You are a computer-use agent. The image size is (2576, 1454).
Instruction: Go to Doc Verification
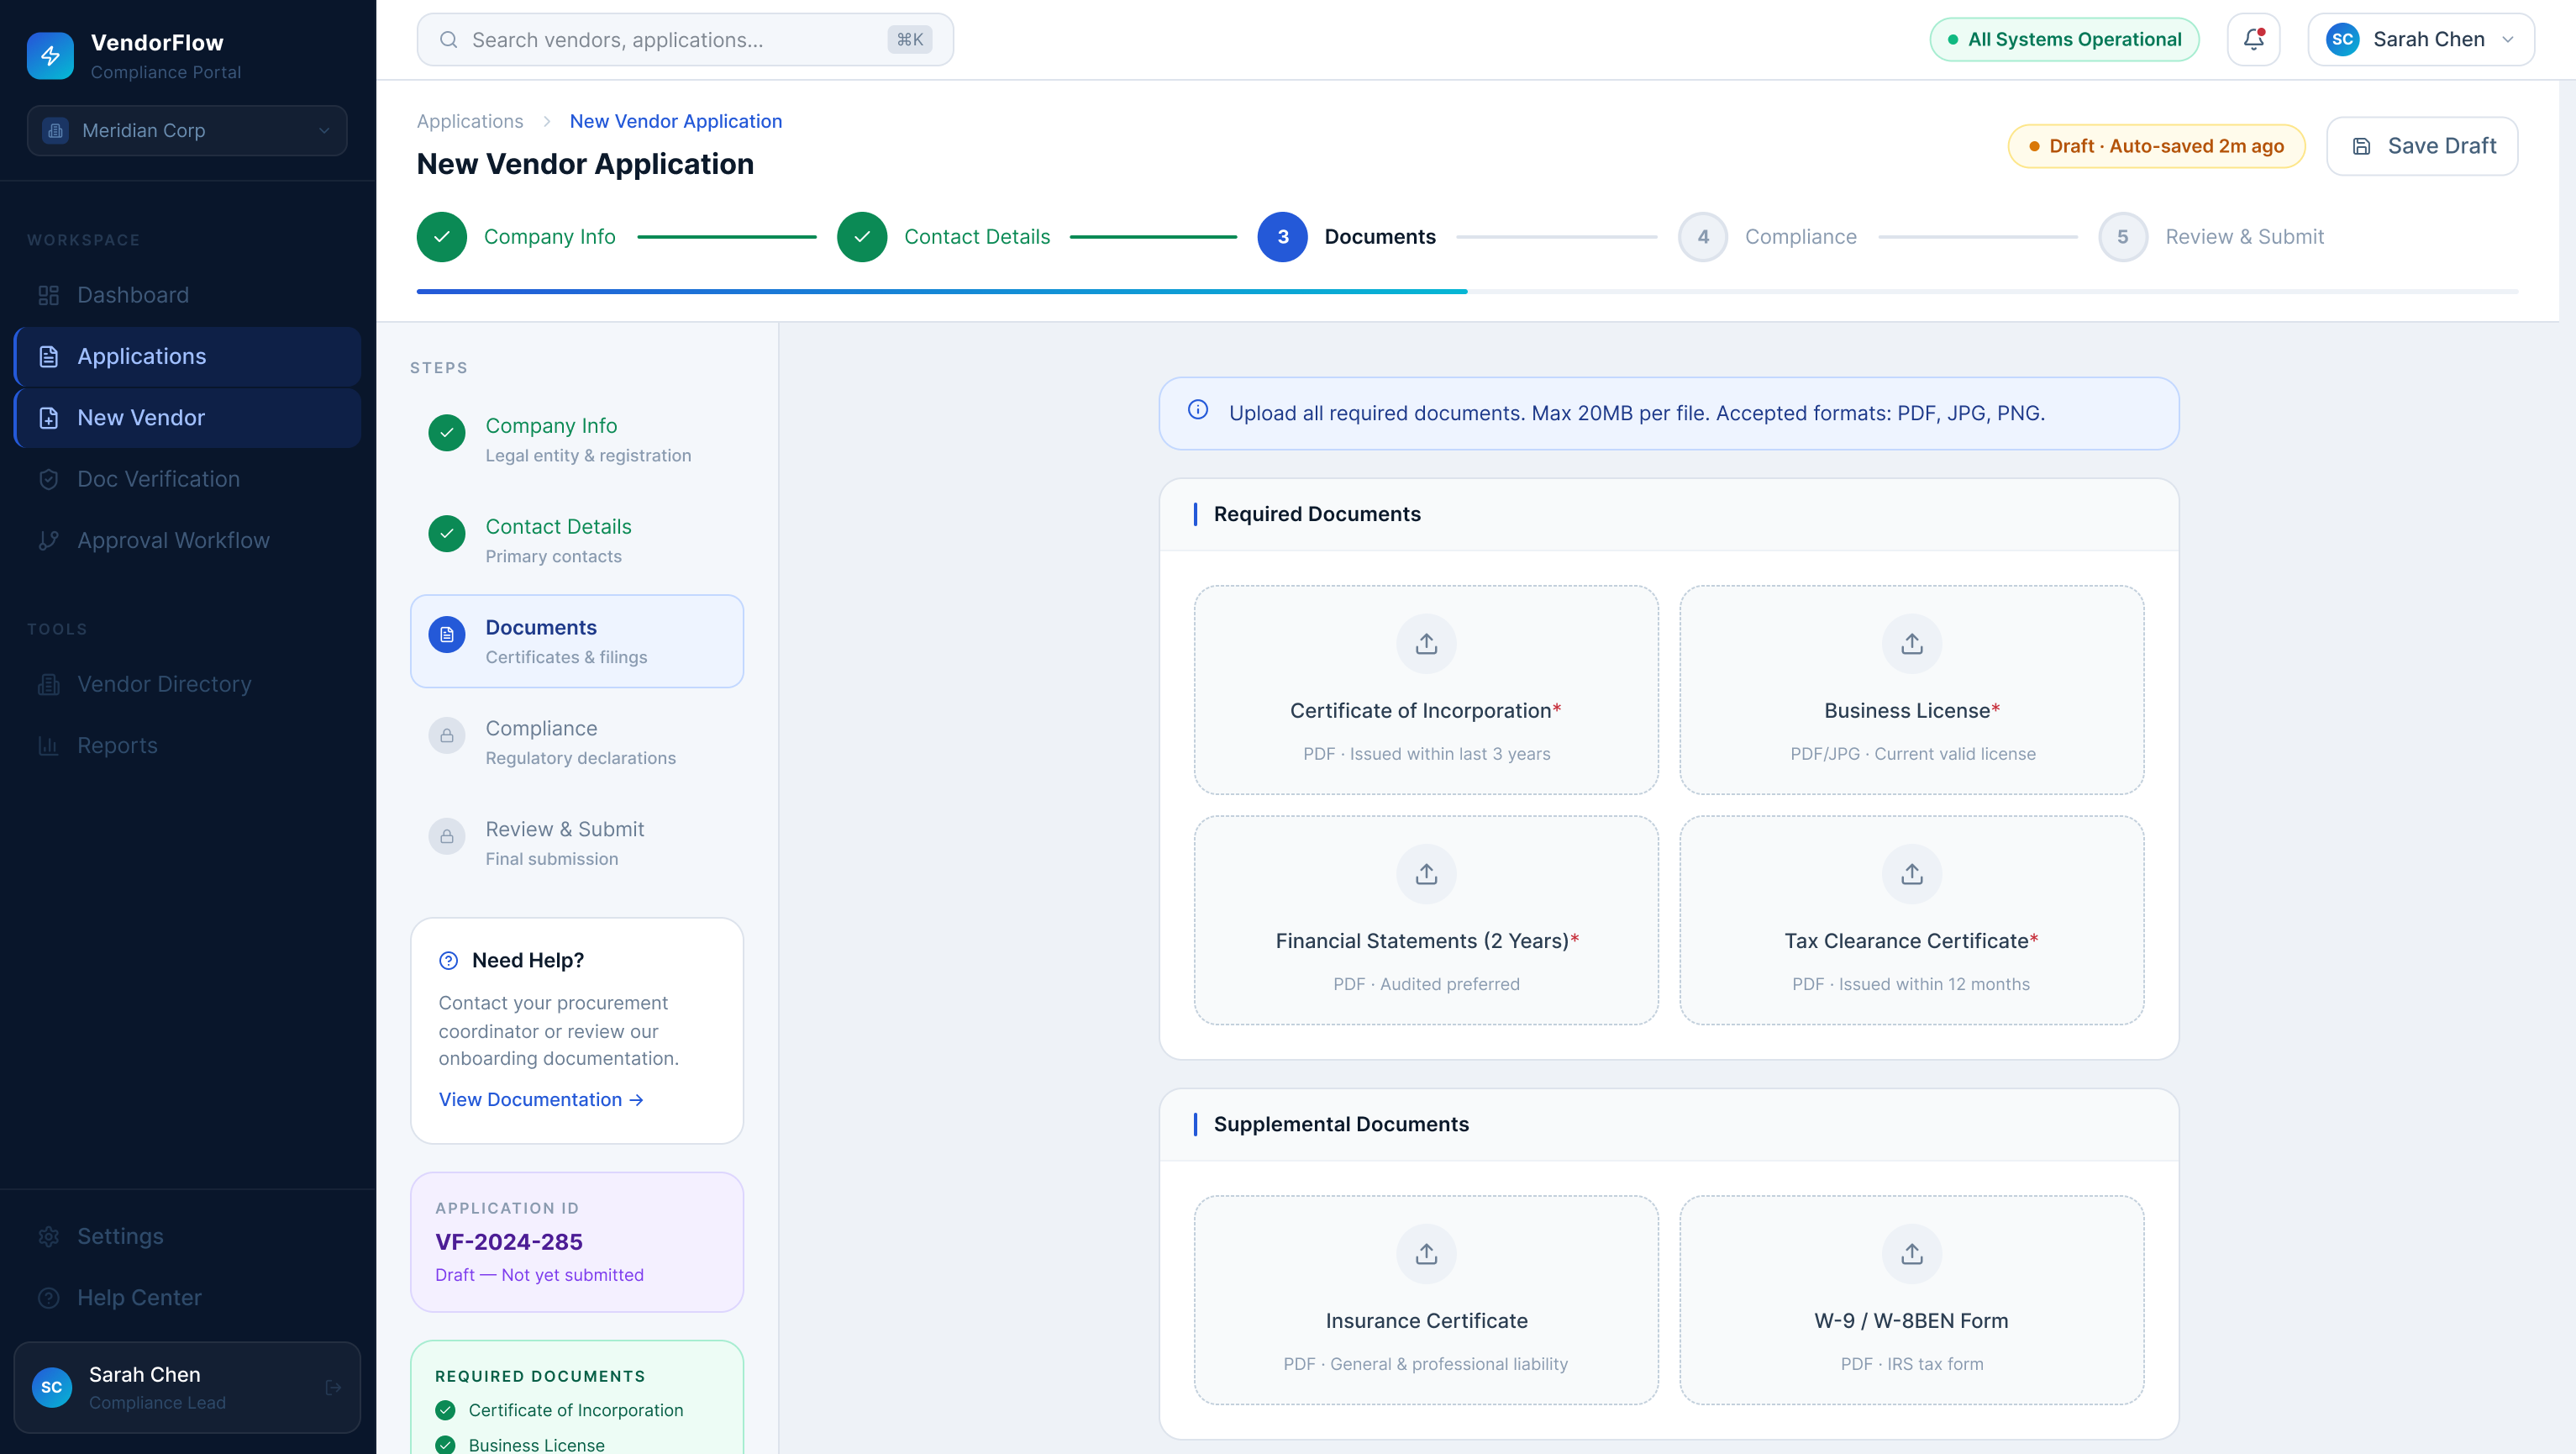point(187,479)
